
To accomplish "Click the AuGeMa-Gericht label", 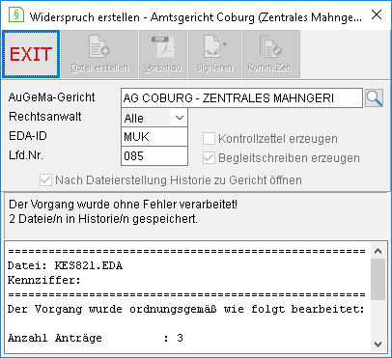I will click(x=52, y=97).
